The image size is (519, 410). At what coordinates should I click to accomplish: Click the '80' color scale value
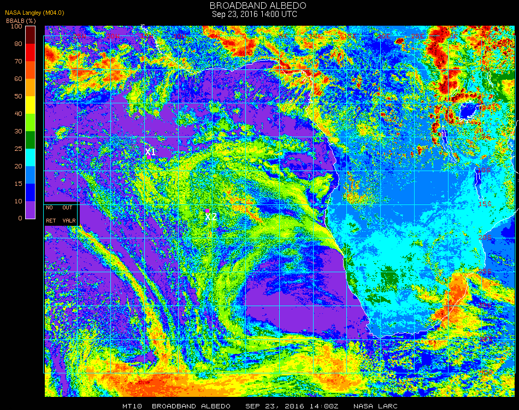pos(18,44)
